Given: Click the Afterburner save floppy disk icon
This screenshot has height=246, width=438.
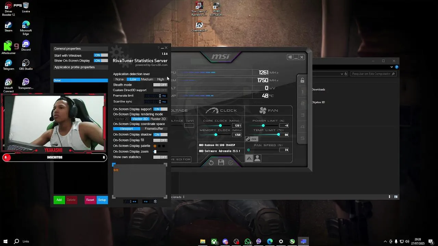Looking at the screenshot, I should [221, 163].
